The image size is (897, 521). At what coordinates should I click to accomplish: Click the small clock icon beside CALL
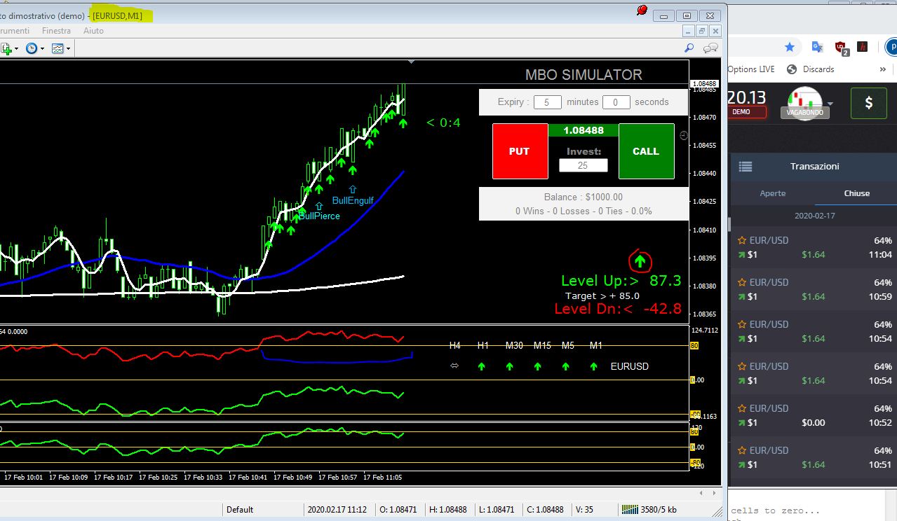point(684,135)
